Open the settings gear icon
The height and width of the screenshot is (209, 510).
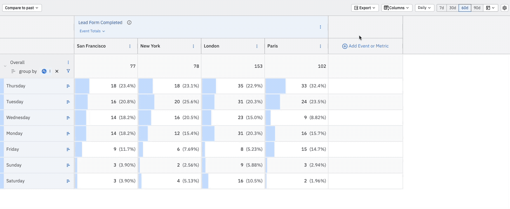[x=505, y=8]
